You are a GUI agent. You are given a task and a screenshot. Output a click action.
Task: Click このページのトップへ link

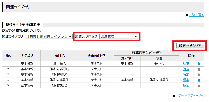click(190, 96)
